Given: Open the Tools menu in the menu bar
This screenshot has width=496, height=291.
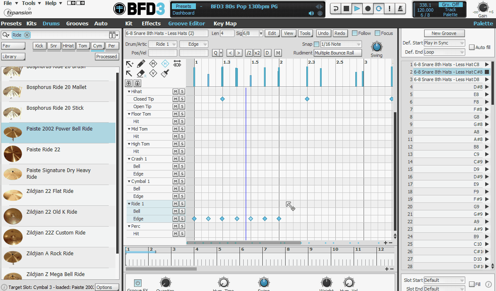Looking at the screenshot, I should (30, 3).
